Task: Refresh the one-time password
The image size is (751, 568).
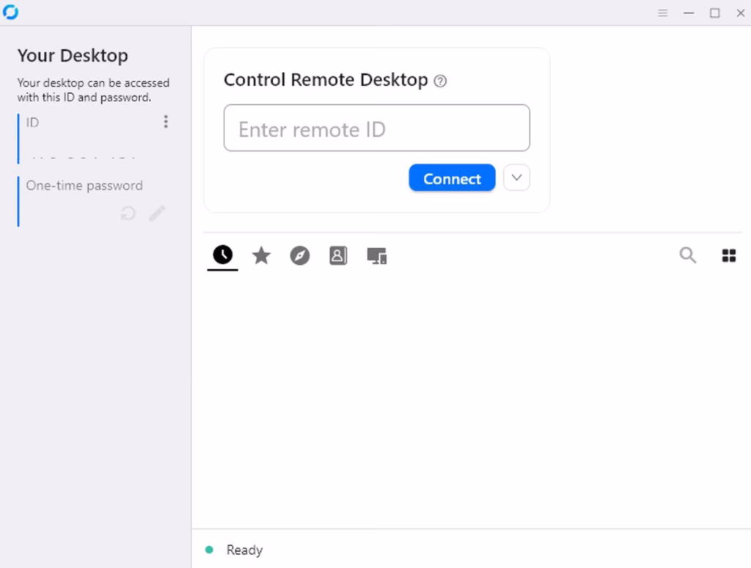Action: pos(128,214)
